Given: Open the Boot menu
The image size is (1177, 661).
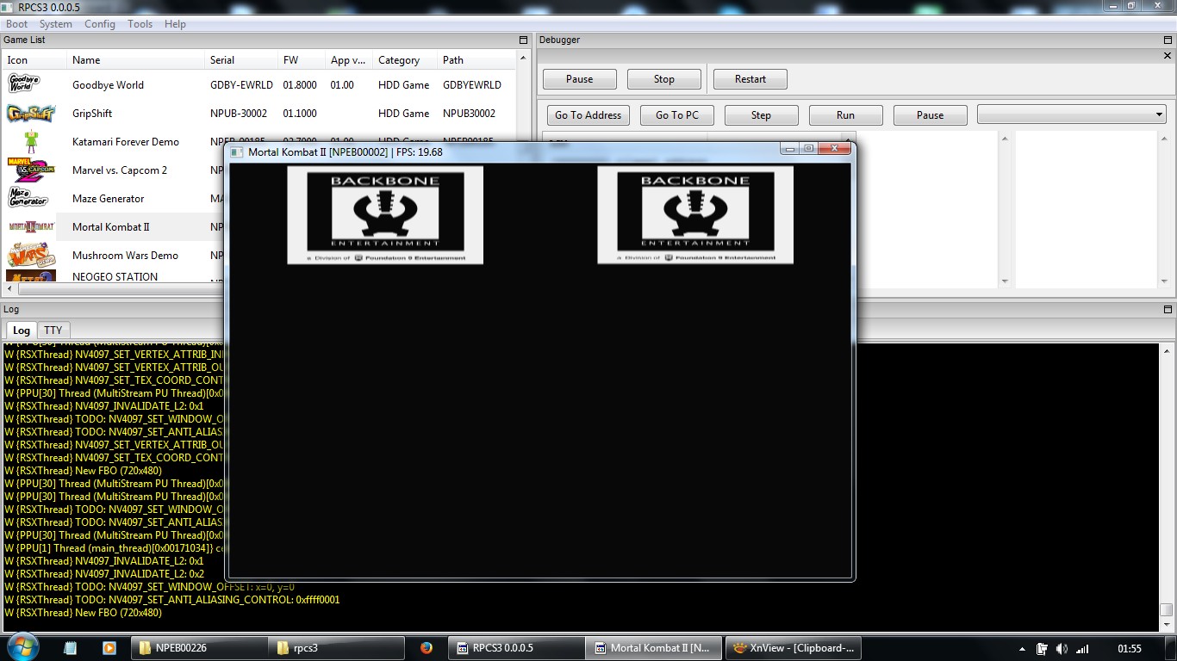Looking at the screenshot, I should click(x=17, y=24).
